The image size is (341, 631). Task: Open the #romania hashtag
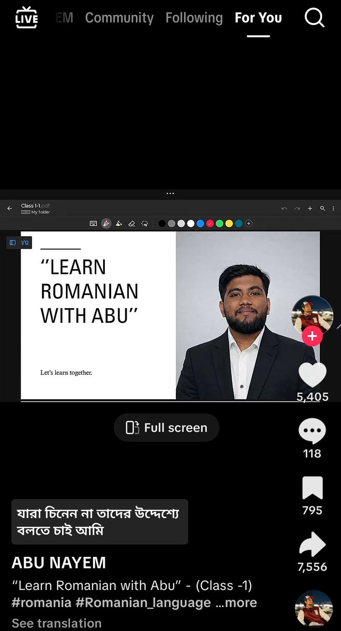[x=42, y=602]
